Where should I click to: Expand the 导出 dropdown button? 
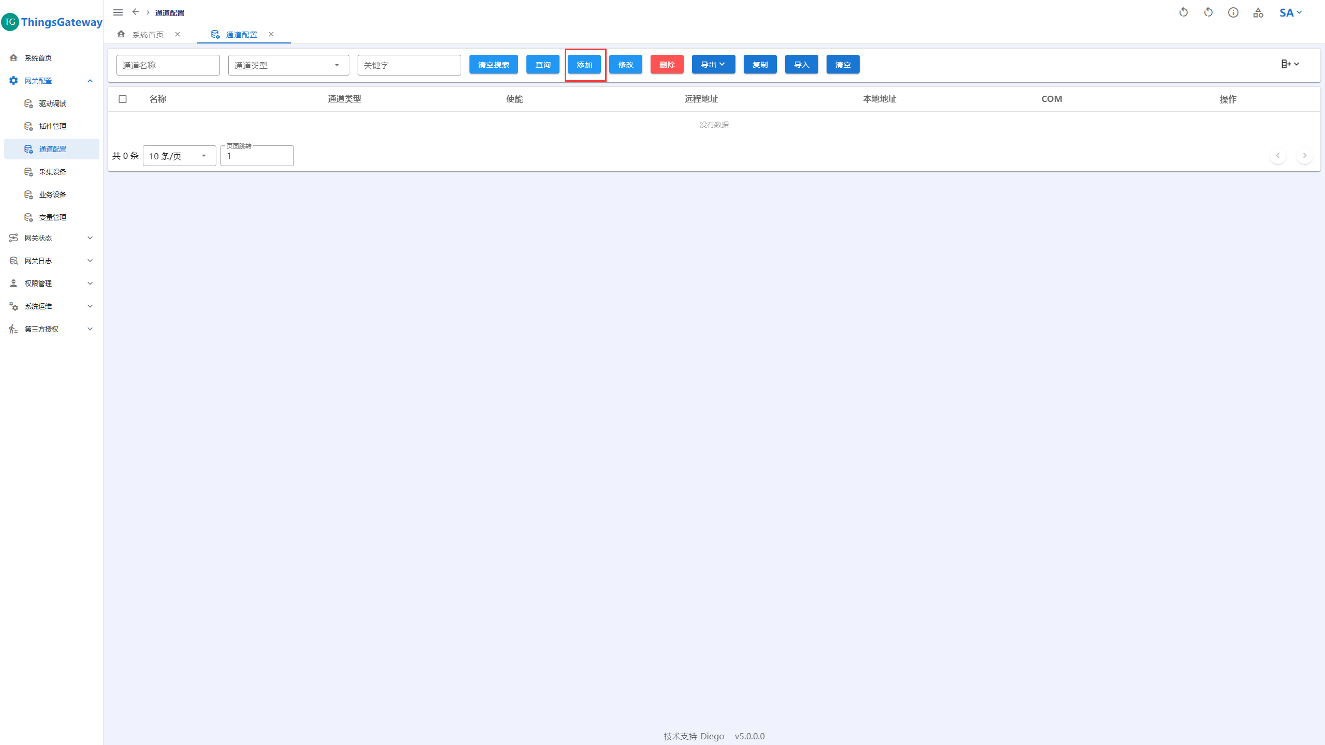point(713,65)
